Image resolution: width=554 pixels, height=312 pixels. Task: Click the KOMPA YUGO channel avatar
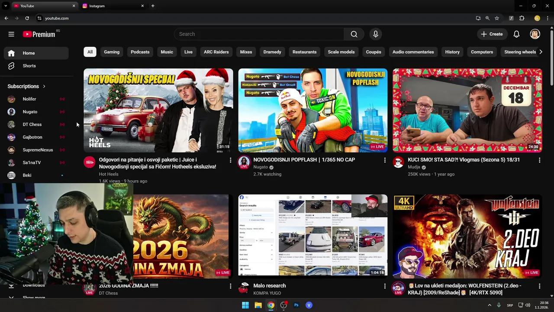click(244, 288)
